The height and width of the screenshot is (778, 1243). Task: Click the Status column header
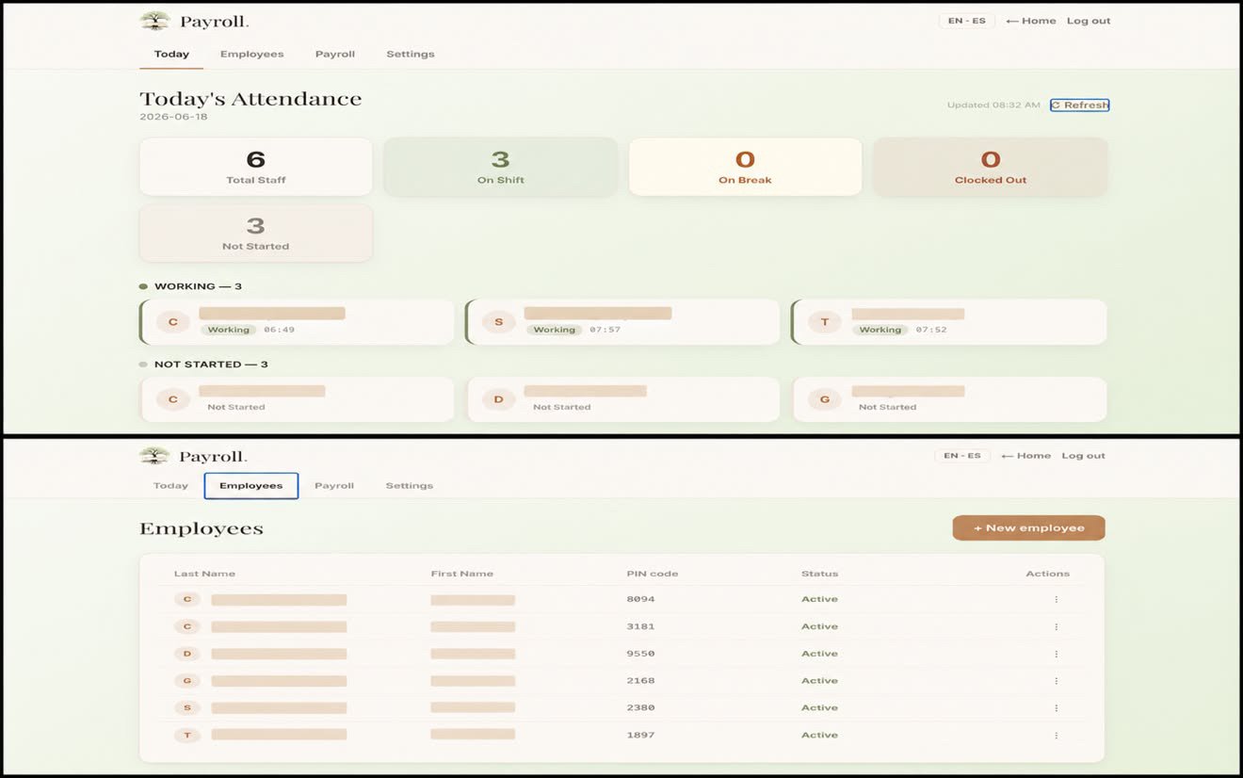pyautogui.click(x=819, y=574)
